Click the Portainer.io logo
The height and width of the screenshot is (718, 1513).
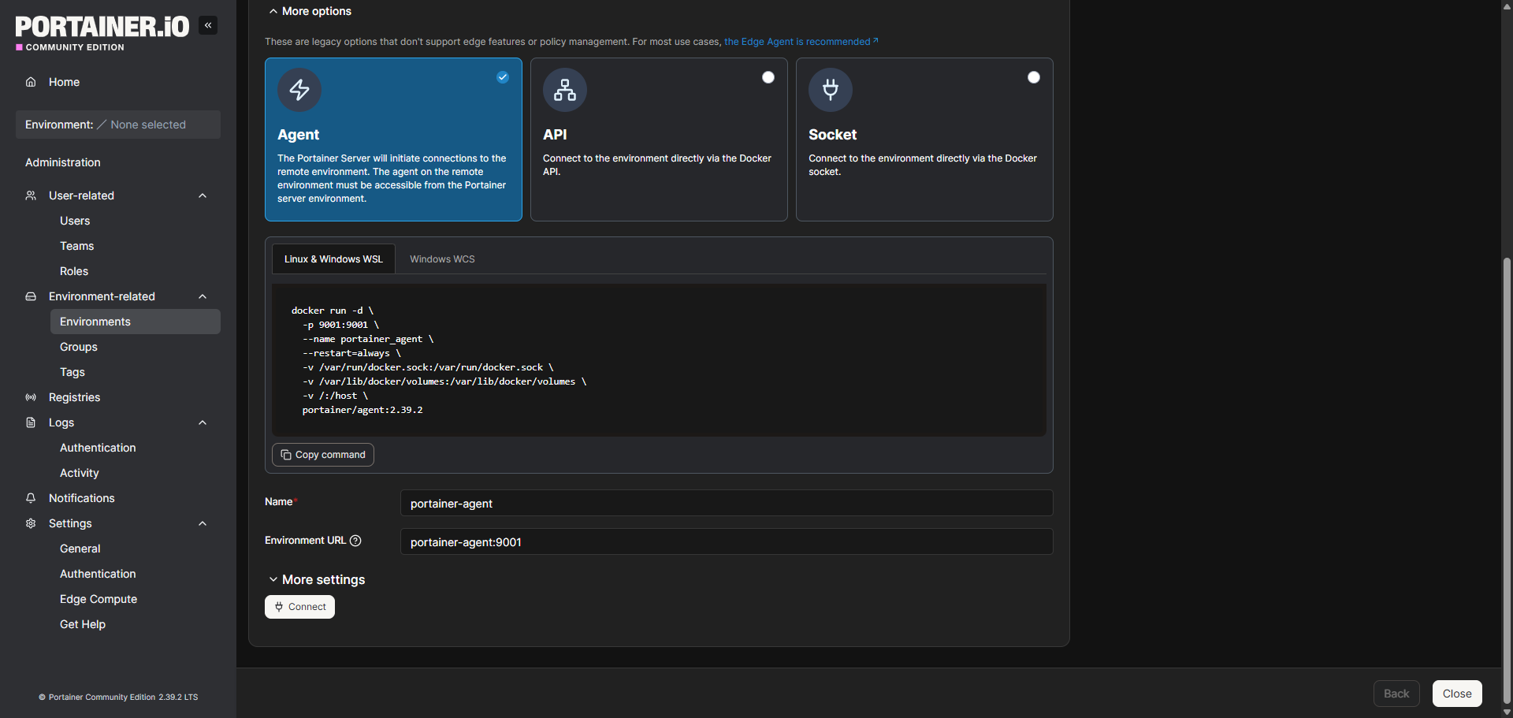[x=102, y=33]
